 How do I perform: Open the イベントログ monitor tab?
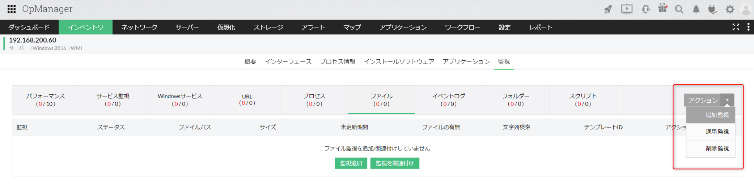pos(449,100)
